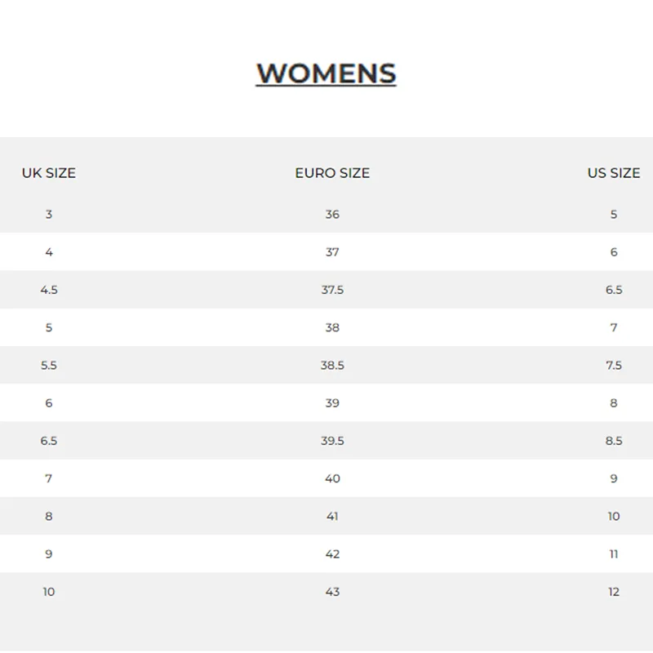Screen dimensions: 653x653
Task: Click UK size 3 cell
Action: 49,214
